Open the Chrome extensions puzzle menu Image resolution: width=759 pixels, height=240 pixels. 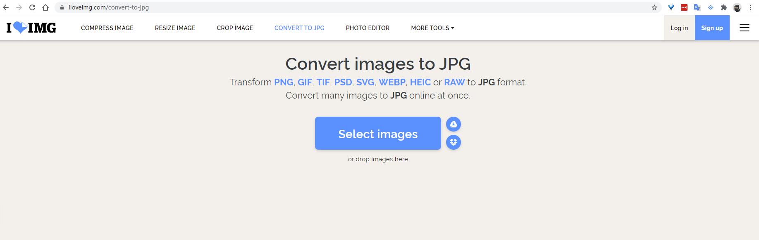tap(723, 7)
